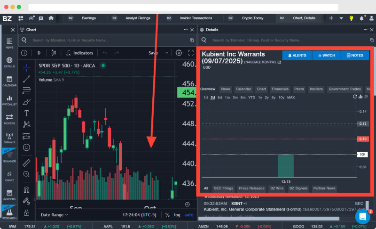Viewport: 376px width, 229px height.
Task: Switch to the Government Trades tab
Action: click(345, 89)
